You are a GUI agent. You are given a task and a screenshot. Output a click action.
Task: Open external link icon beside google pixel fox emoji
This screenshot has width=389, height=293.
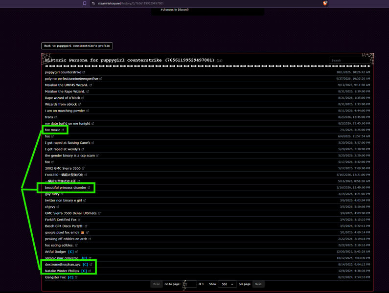(x=87, y=232)
